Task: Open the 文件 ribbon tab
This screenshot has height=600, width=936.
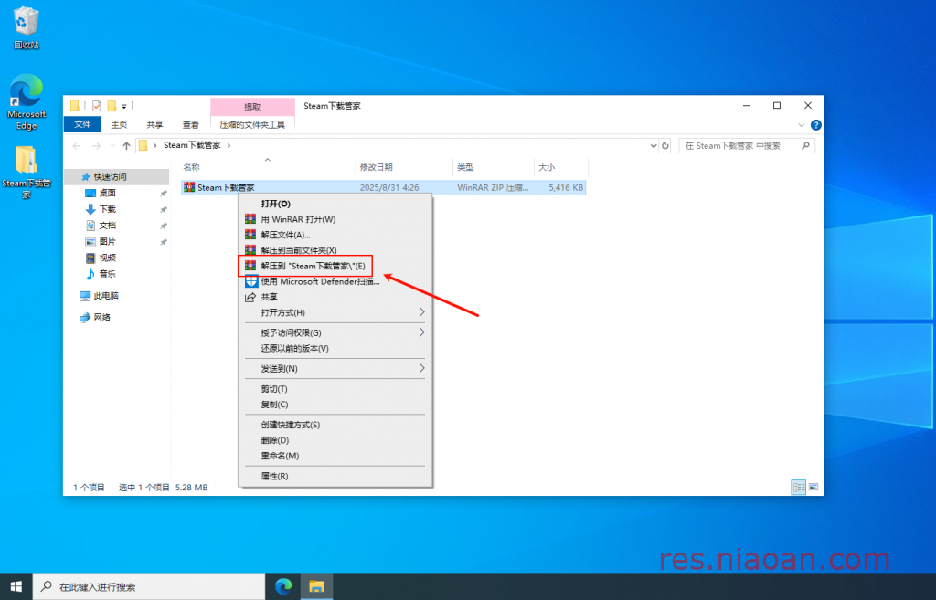Action: 82,124
